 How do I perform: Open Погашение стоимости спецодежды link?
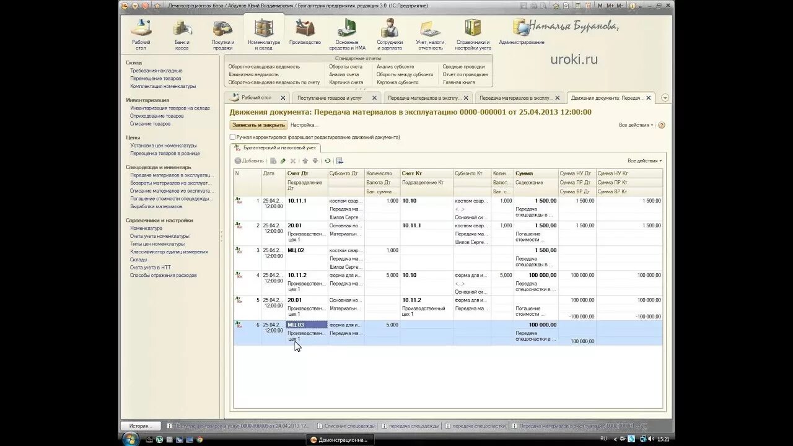(x=171, y=199)
